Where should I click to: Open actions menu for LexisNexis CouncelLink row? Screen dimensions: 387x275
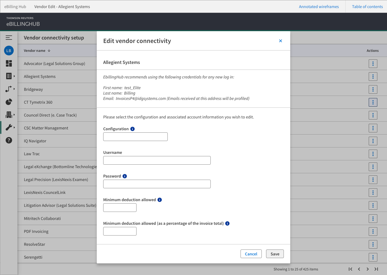click(x=373, y=193)
